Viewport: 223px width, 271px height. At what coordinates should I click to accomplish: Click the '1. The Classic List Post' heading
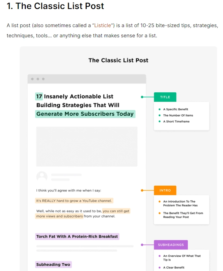tap(55, 6)
